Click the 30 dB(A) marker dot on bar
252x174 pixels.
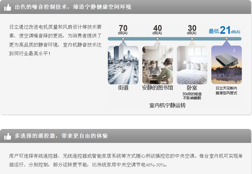pos(192,39)
